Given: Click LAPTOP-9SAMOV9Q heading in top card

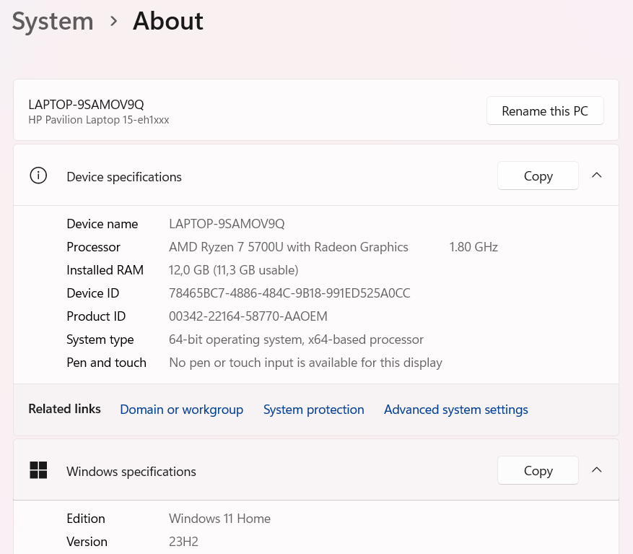Looking at the screenshot, I should (x=86, y=105).
